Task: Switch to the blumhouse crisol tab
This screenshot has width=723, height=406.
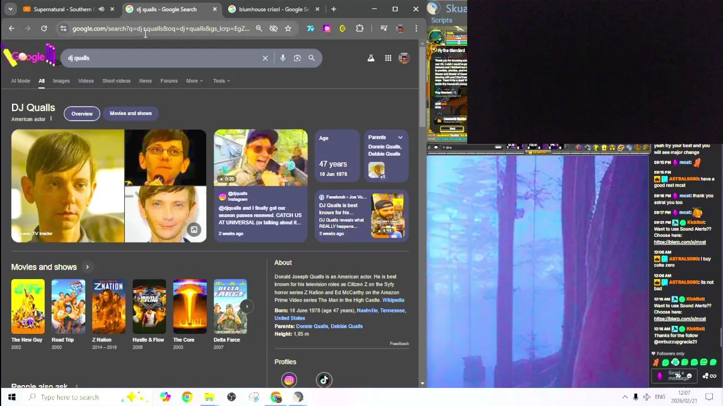Action: click(x=274, y=9)
